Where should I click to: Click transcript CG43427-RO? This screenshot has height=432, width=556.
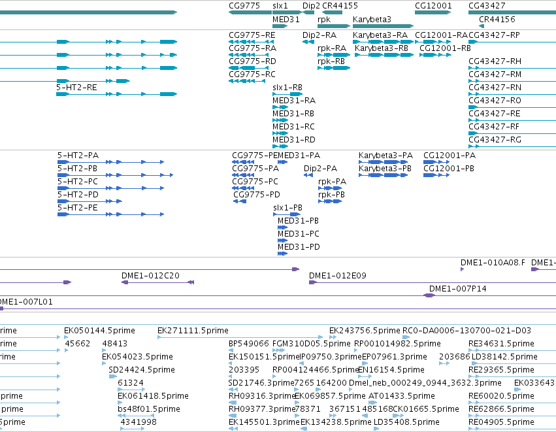pos(495,101)
